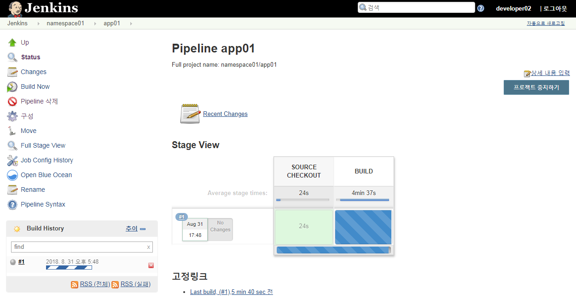This screenshot has width=576, height=299.
Task: Click the Pipeline Syntax help icon
Action: pos(12,205)
